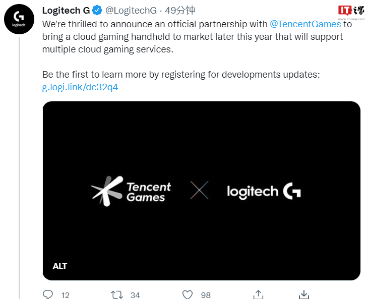Click the reply speech bubble icon
Image resolution: width=370 pixels, height=299 pixels.
click(x=48, y=294)
